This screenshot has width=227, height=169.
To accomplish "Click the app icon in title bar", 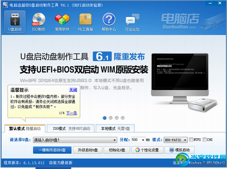I will (x=5, y=5).
